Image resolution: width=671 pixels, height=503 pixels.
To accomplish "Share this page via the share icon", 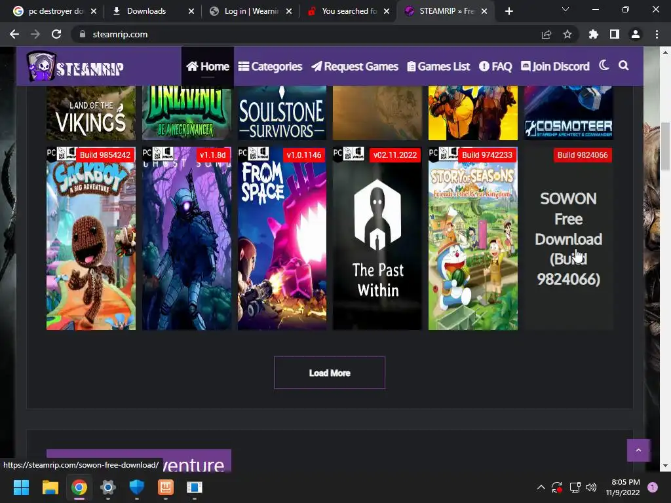I will (546, 34).
